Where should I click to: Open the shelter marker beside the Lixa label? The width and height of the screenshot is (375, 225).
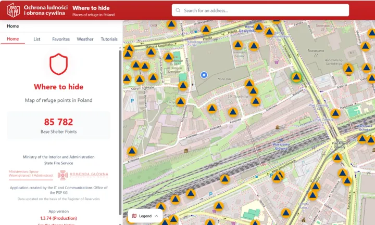171,24
